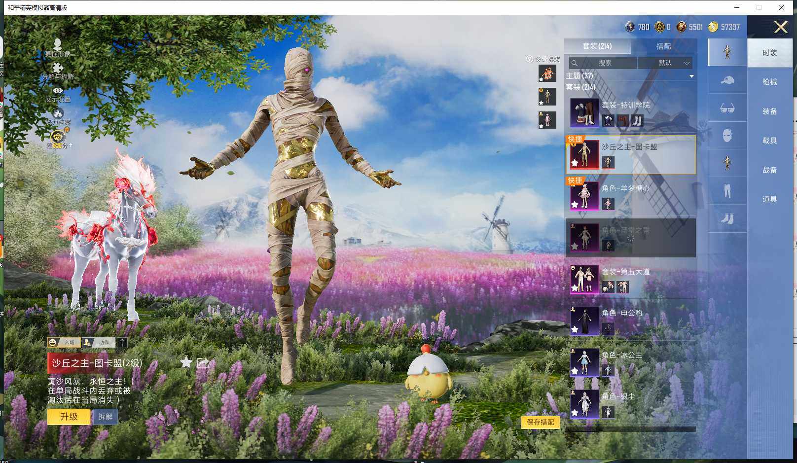Select 角色-申公豹 character outfit
This screenshot has height=463, width=797.
[630, 321]
